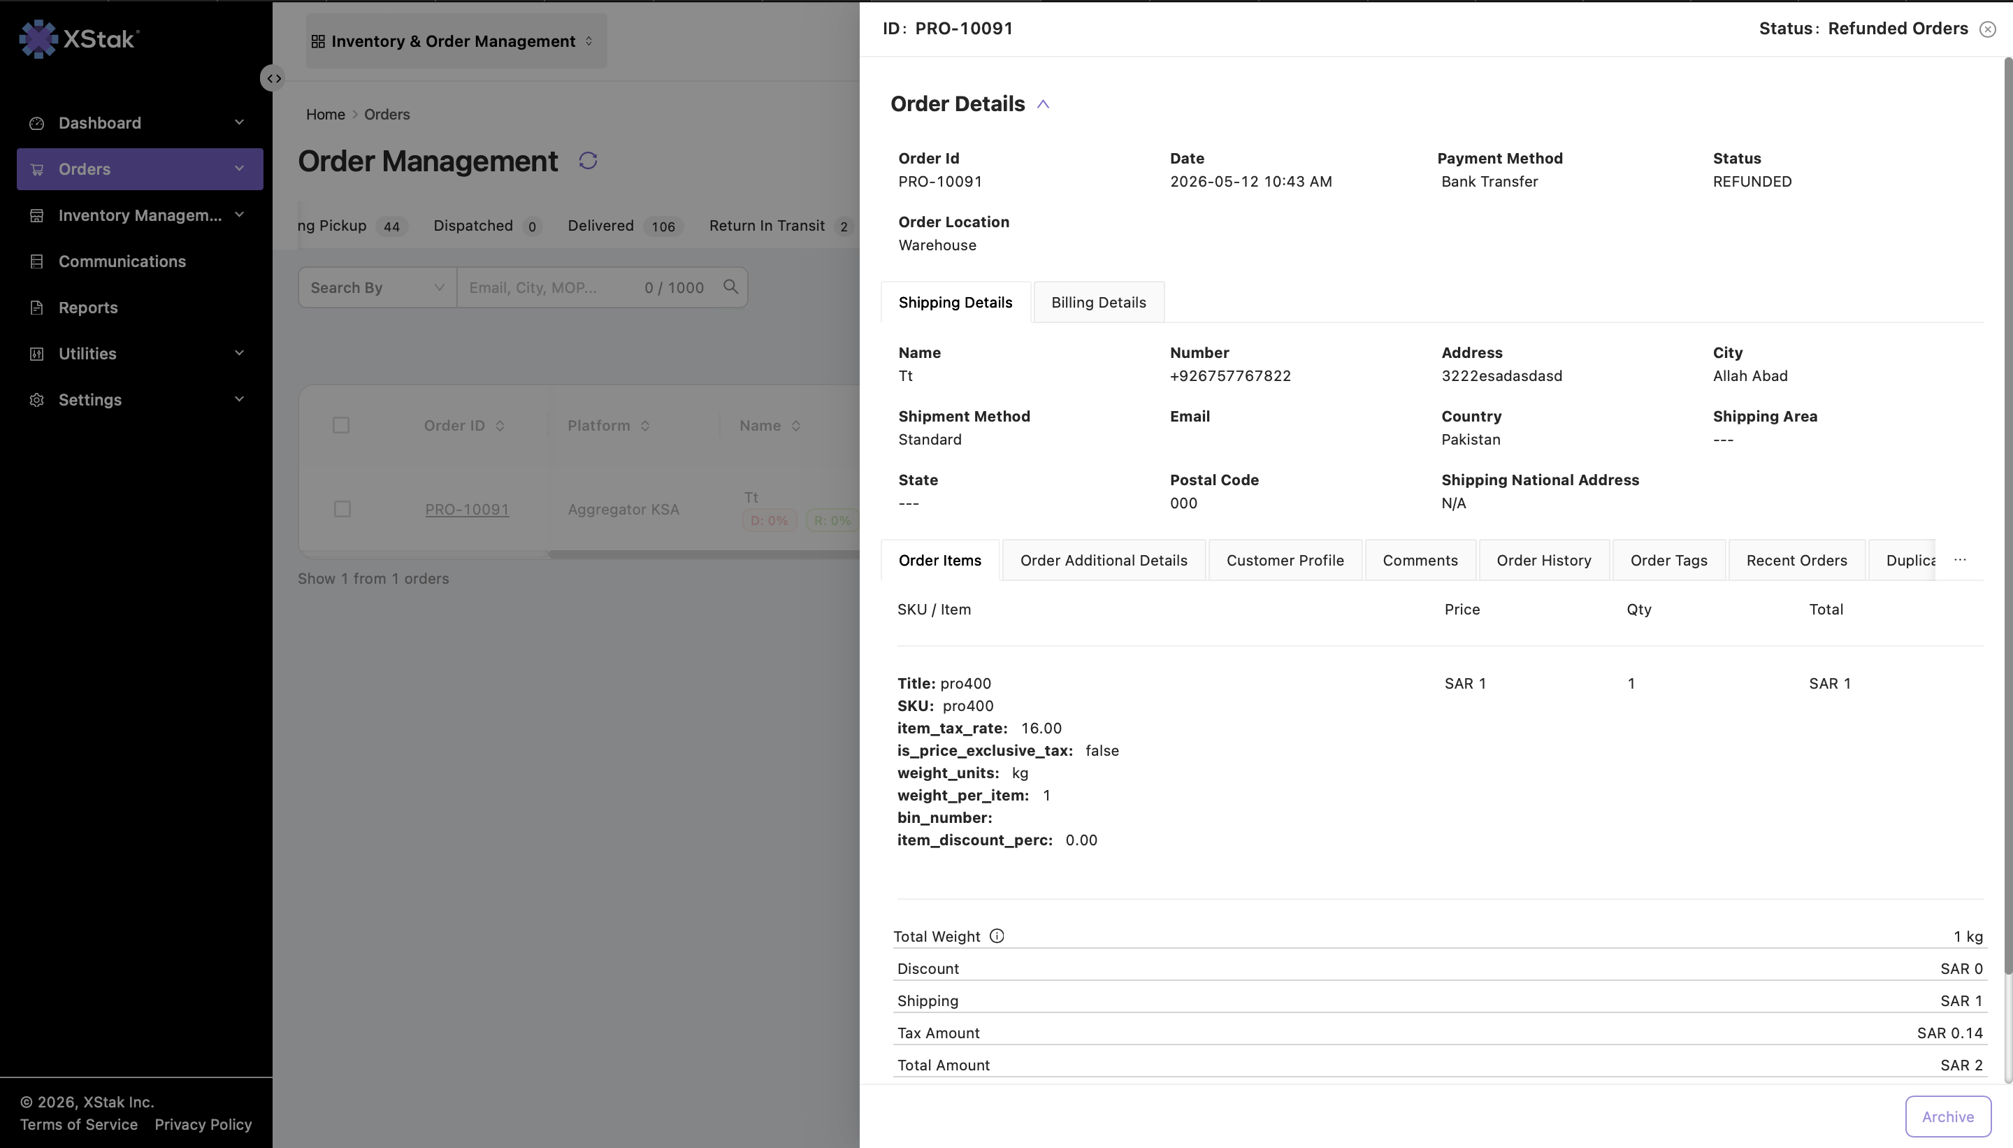Click the Dashboard gauge icon
The image size is (2013, 1148).
click(x=36, y=123)
